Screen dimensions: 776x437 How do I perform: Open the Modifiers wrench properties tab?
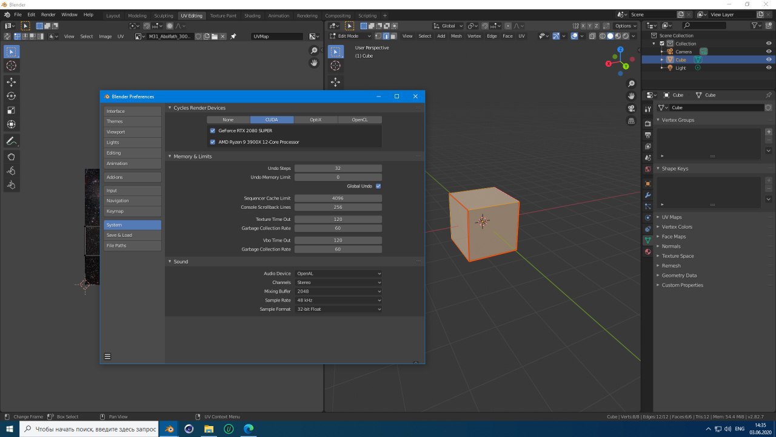(x=647, y=195)
